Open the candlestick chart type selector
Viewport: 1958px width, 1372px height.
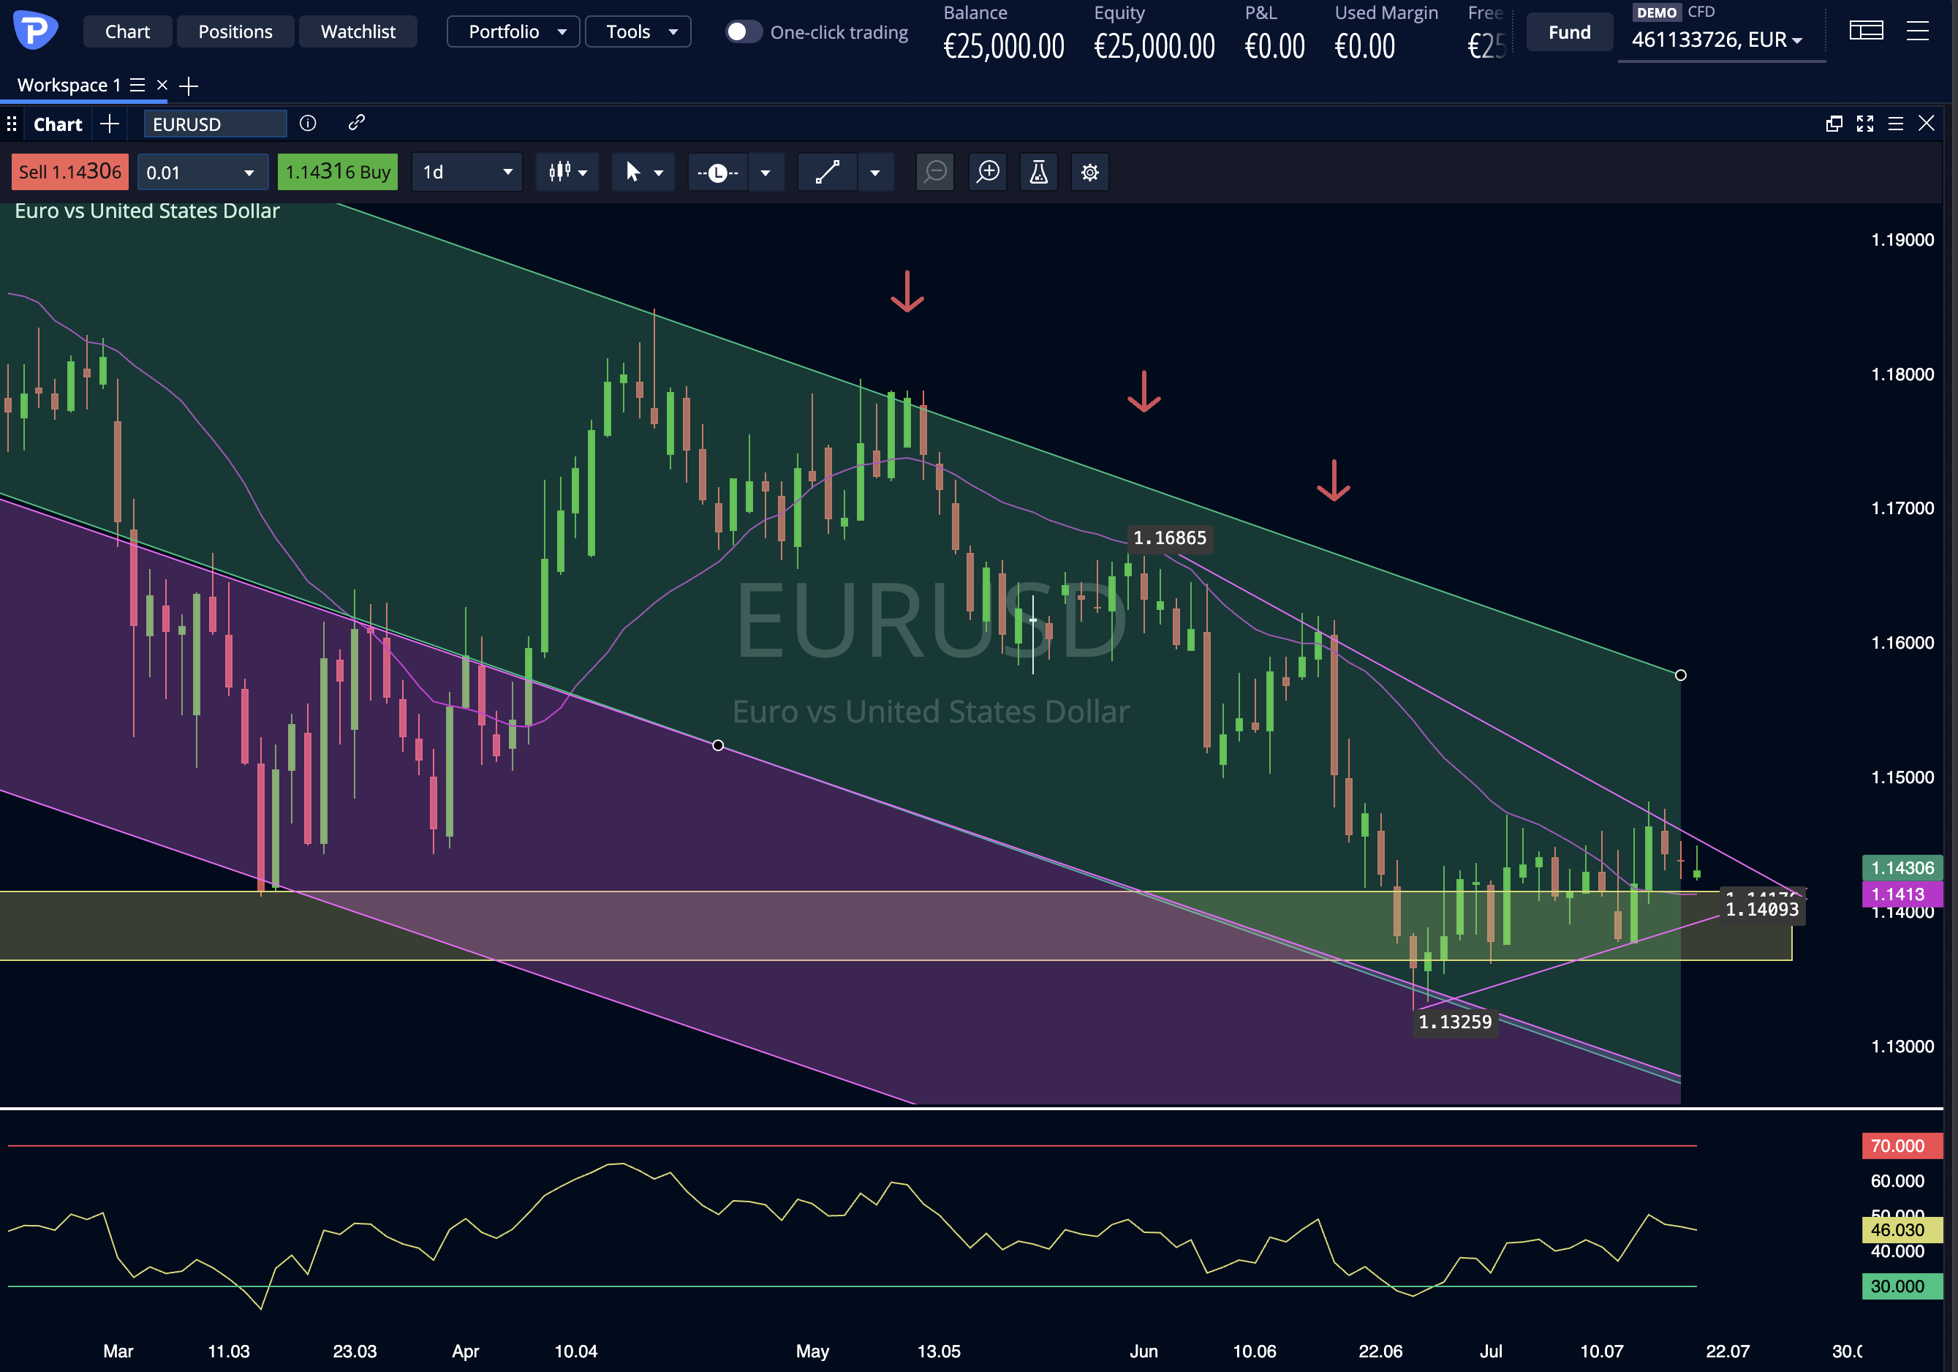567,173
